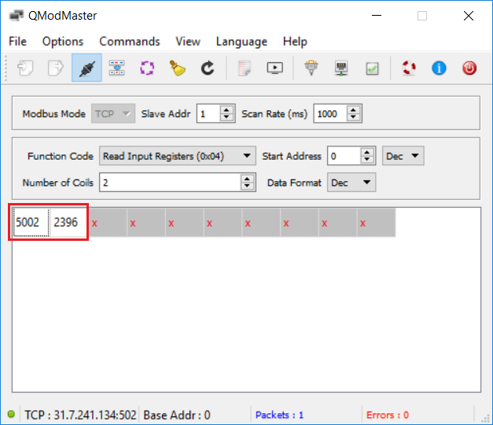The image size is (493, 425).
Task: Decrease the Number of Coils value
Action: click(247, 186)
